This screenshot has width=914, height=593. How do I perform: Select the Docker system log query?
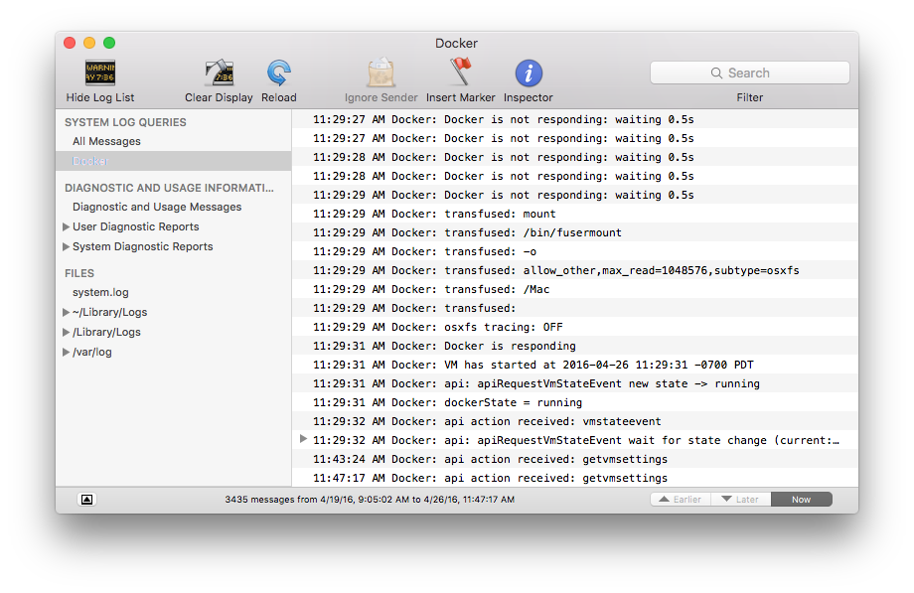coord(91,160)
